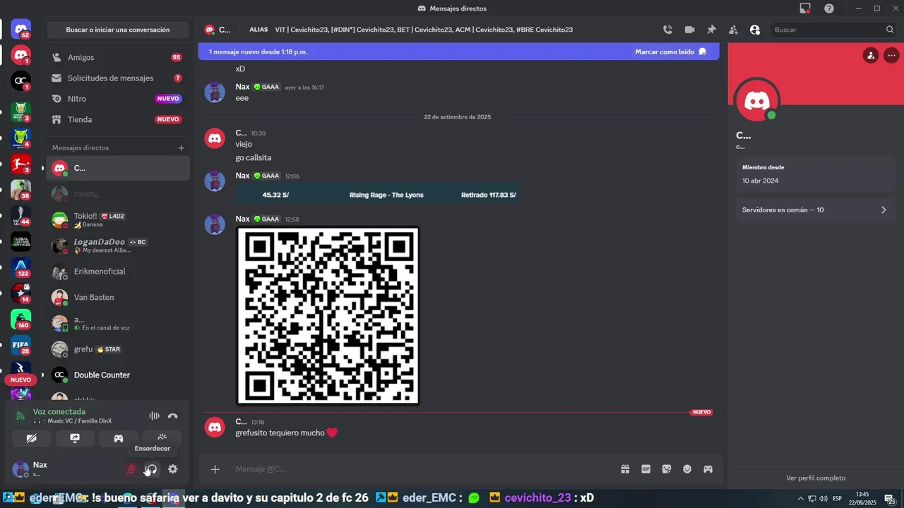The width and height of the screenshot is (904, 508).
Task: Create a new DM with plus icon
Action: click(181, 148)
